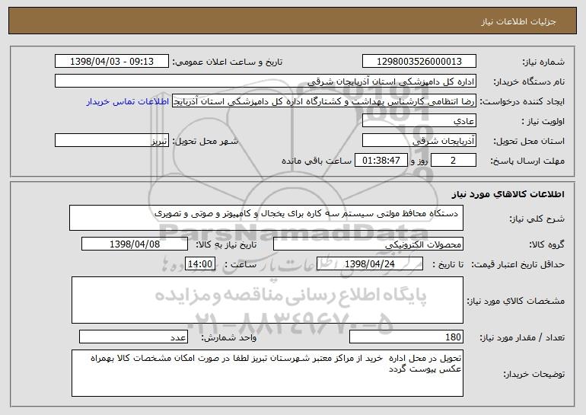Click the hour field showing 14:00
Image resolution: width=586 pixels, height=415 pixels.
click(200, 264)
